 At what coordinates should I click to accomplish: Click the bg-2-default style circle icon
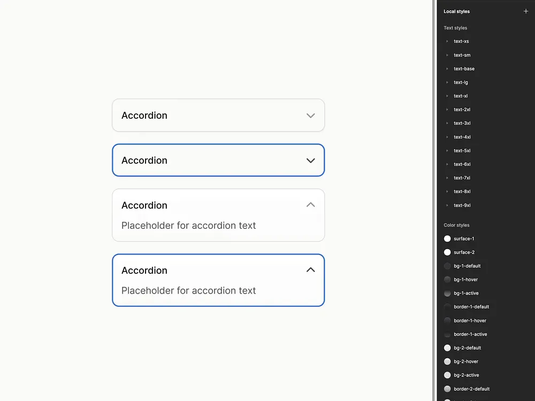click(x=447, y=348)
